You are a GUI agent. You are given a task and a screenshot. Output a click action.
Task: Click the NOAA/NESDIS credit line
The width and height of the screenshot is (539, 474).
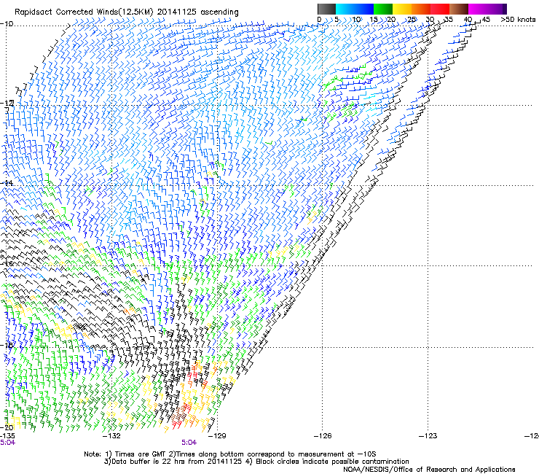(429, 469)
